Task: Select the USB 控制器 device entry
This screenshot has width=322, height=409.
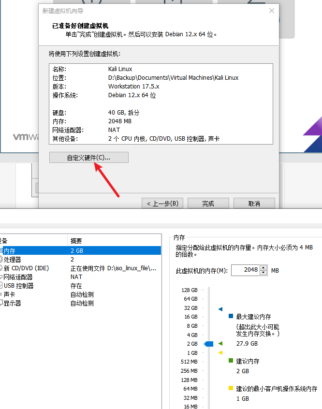Action: tap(19, 286)
